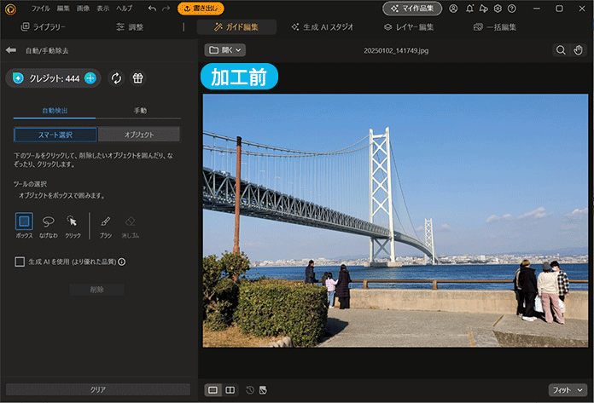Click the 自動/手動除去 panel title
Viewport: 594px width, 403px height.
point(47,50)
